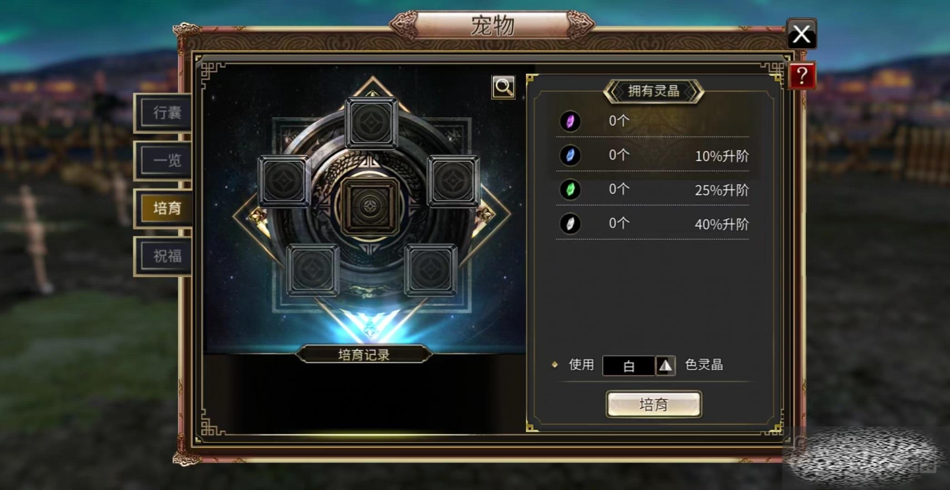Click the 培育 button
Screen dimensions: 950x490
click(653, 404)
